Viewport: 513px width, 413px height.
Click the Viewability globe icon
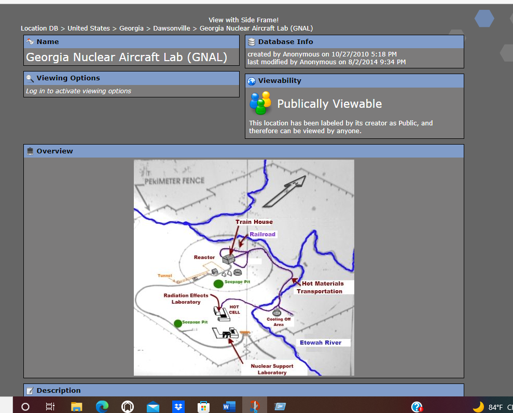pyautogui.click(x=252, y=81)
